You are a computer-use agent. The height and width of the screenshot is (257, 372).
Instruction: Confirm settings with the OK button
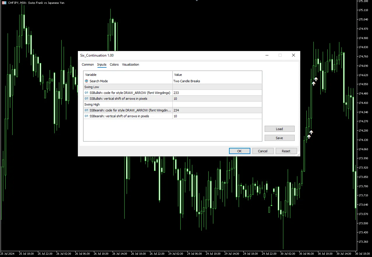[x=239, y=151]
